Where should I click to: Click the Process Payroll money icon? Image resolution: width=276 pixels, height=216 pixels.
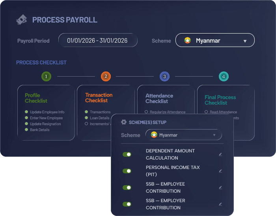[21, 20]
